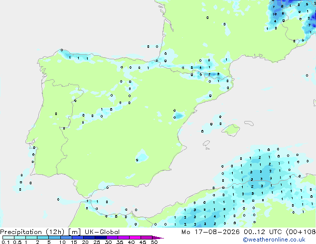Select the 0.5–1 legend color box

(20, 238)
